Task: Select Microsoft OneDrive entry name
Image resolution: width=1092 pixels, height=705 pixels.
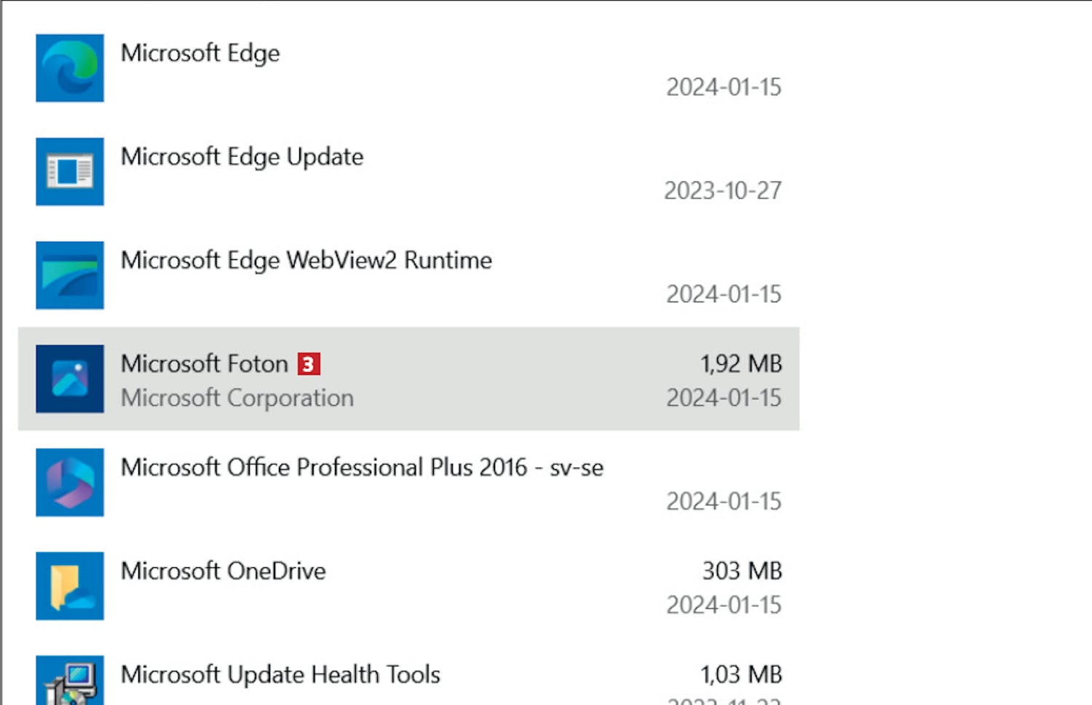Action: 223,571
